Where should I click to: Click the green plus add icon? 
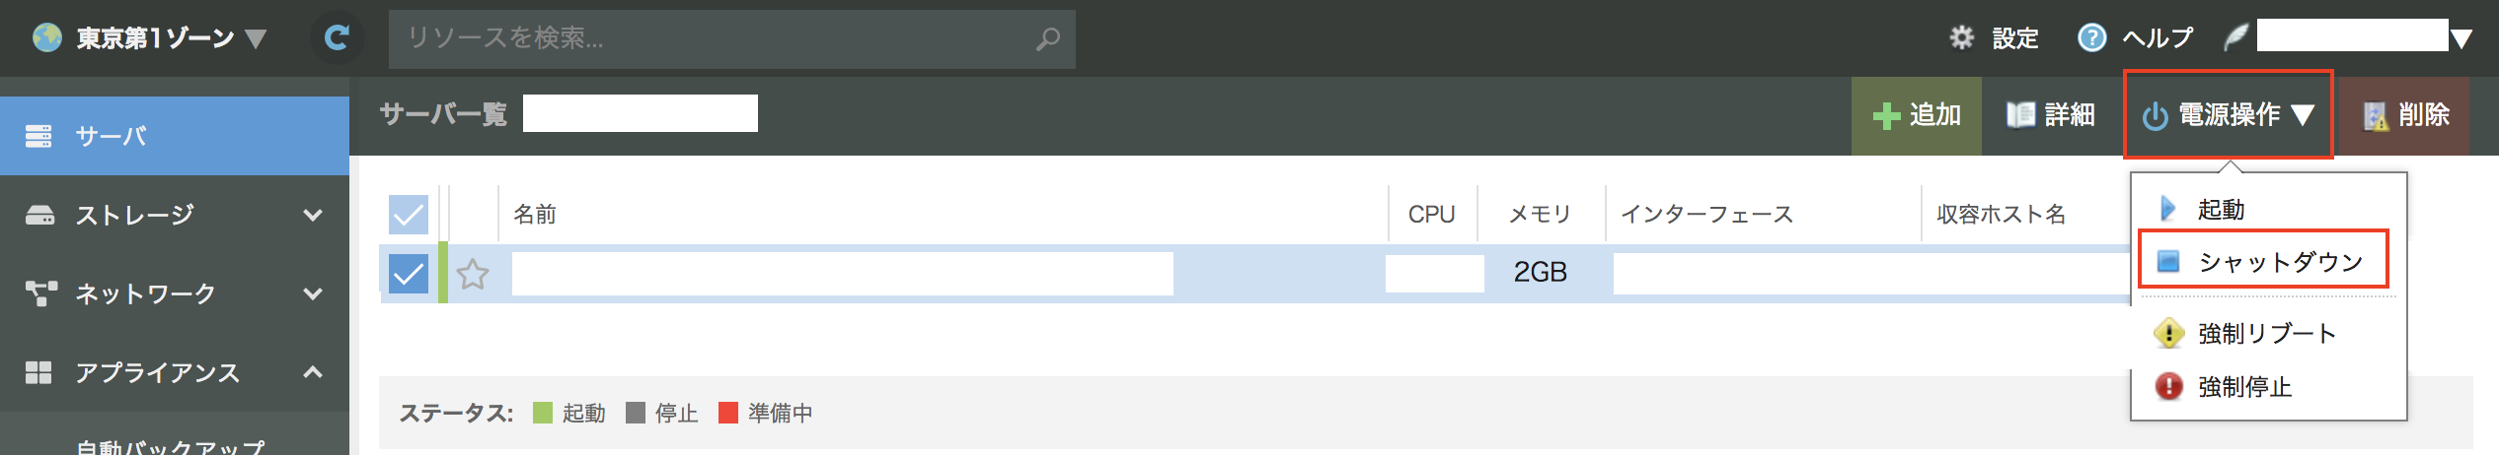pyautogui.click(x=1886, y=116)
